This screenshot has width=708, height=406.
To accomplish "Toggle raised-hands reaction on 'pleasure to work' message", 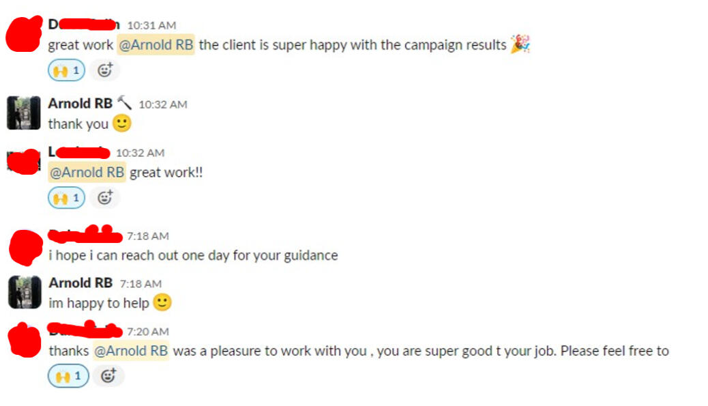I will pos(68,376).
